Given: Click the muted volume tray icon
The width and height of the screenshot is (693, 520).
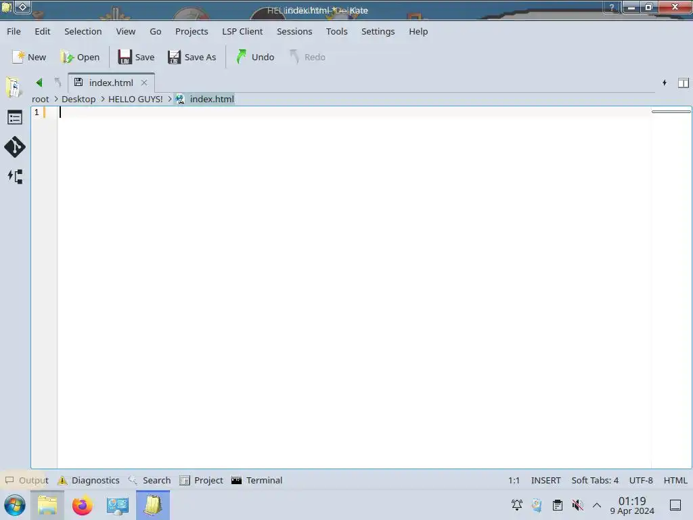Looking at the screenshot, I should click(577, 504).
